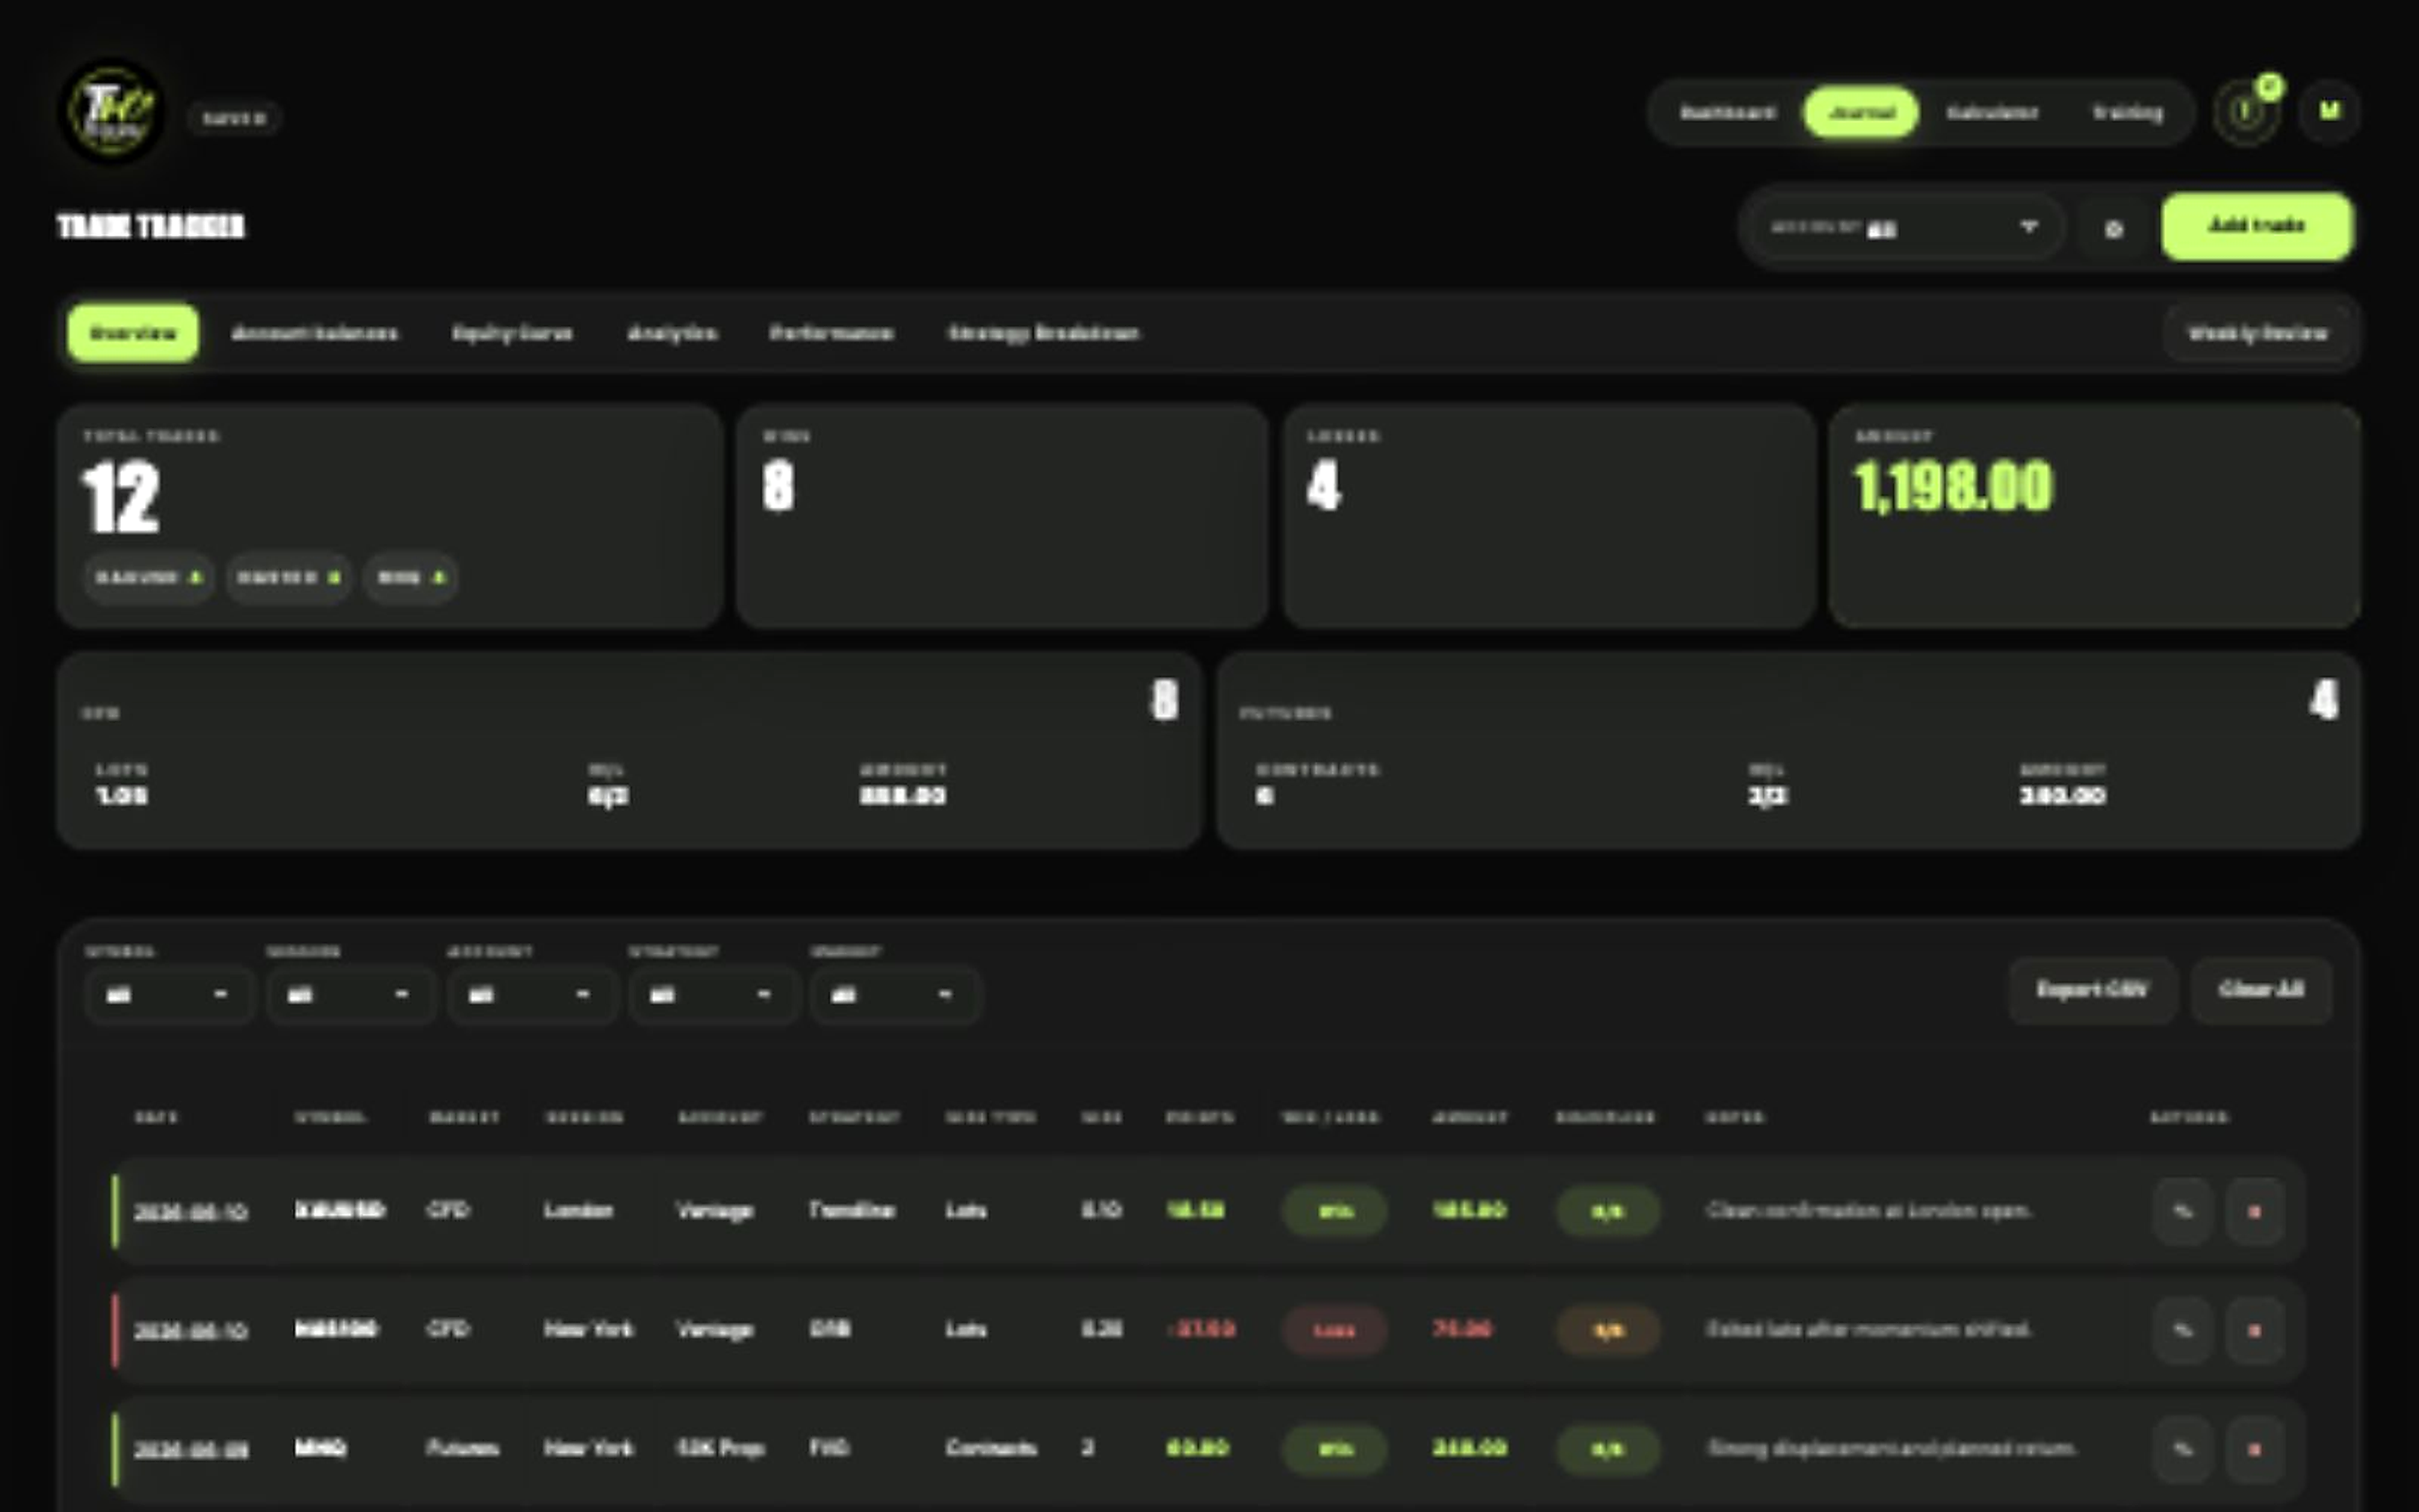This screenshot has width=2419, height=1512.
Task: Click the Notes column header
Action: pyautogui.click(x=1734, y=1117)
